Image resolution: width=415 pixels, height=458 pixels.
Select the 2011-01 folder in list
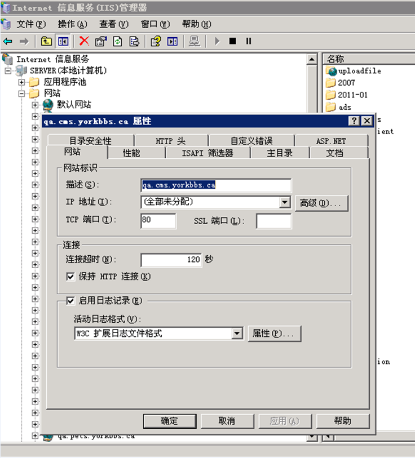[x=347, y=95]
